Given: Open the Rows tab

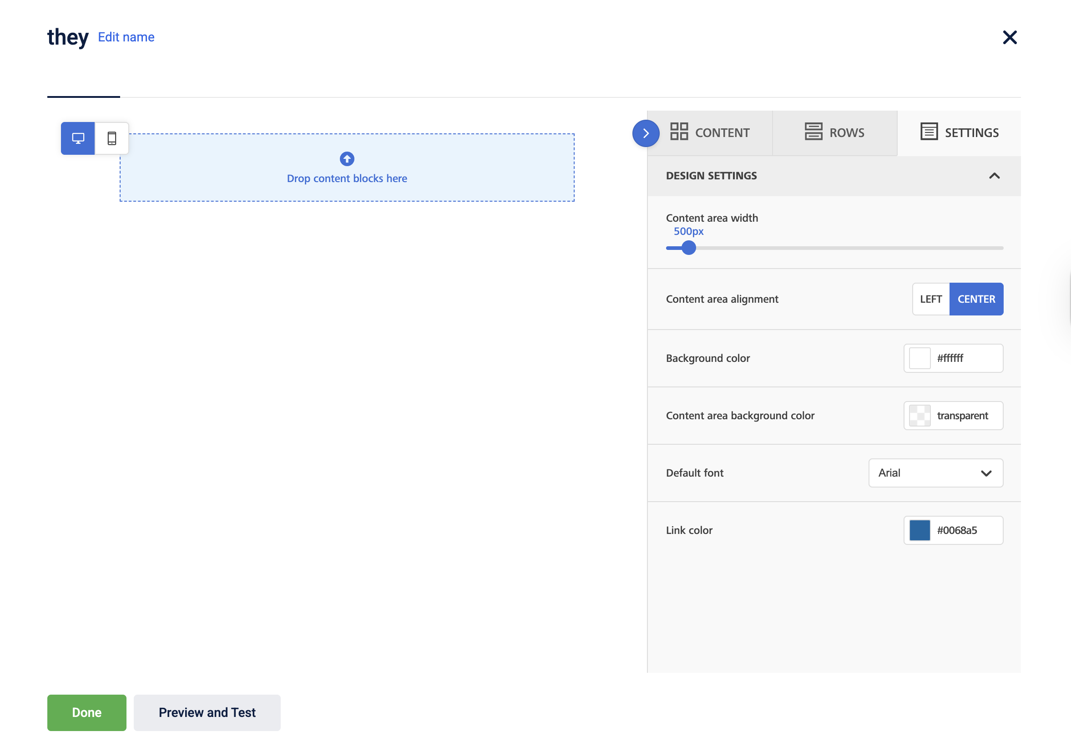Looking at the screenshot, I should coord(846,133).
